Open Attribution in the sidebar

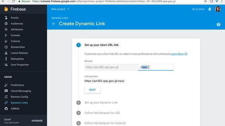click(x=17, y=29)
